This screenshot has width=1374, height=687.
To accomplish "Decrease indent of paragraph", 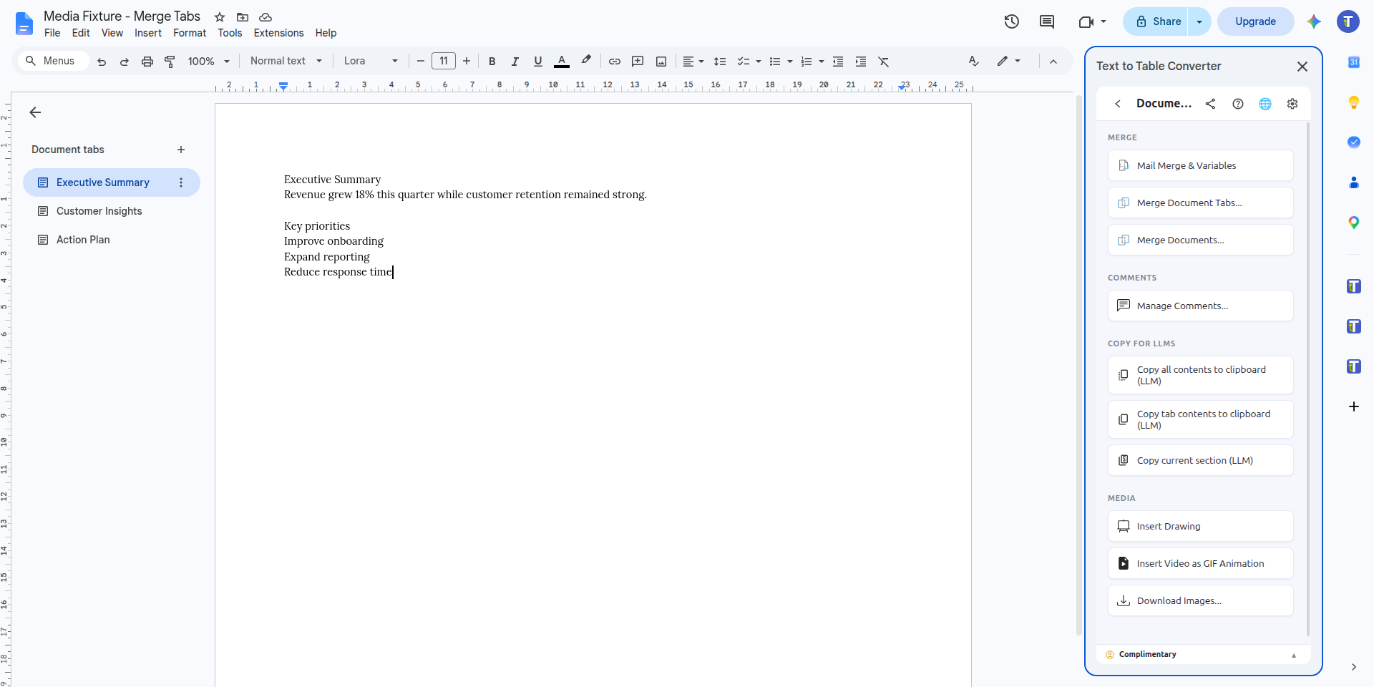I will 838,62.
